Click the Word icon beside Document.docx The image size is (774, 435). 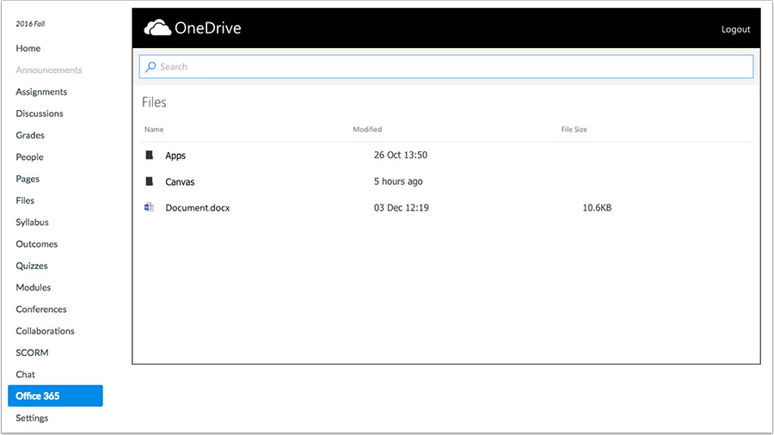click(x=149, y=207)
